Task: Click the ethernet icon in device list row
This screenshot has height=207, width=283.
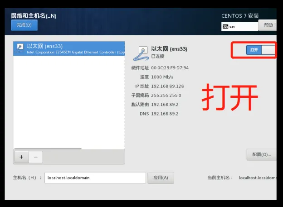Action: pos(20,48)
